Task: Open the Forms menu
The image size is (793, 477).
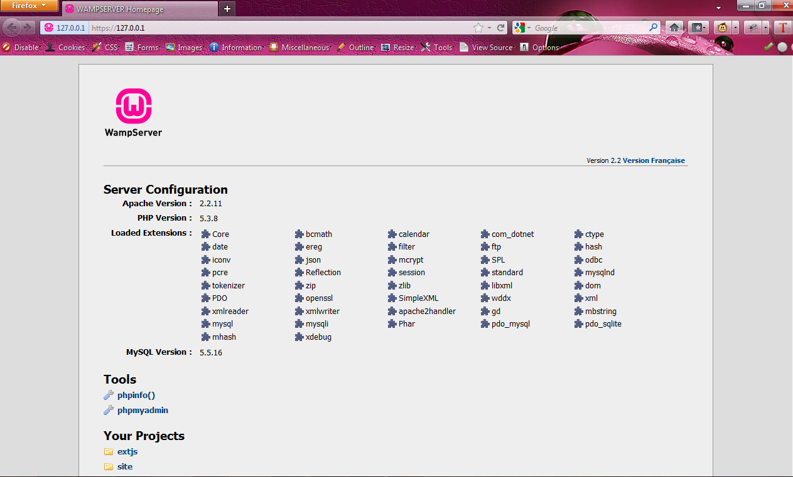Action: pyautogui.click(x=143, y=47)
